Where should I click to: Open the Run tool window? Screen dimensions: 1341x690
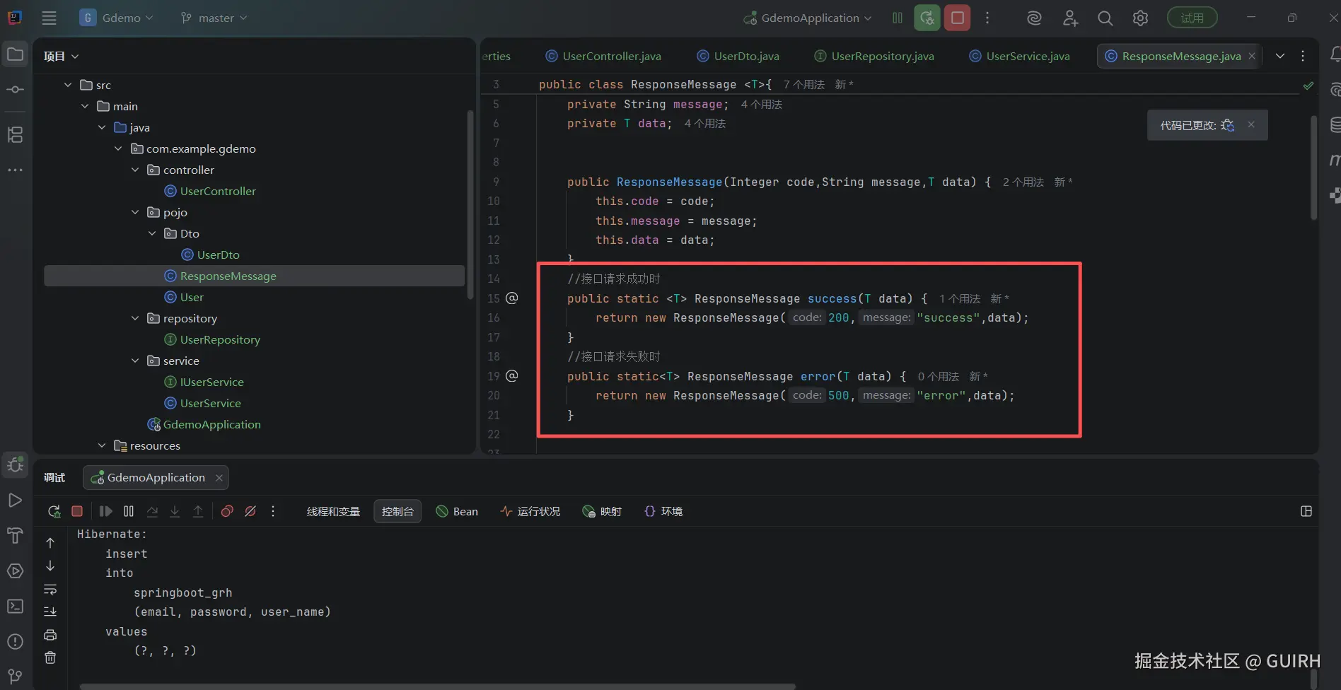tap(15, 501)
